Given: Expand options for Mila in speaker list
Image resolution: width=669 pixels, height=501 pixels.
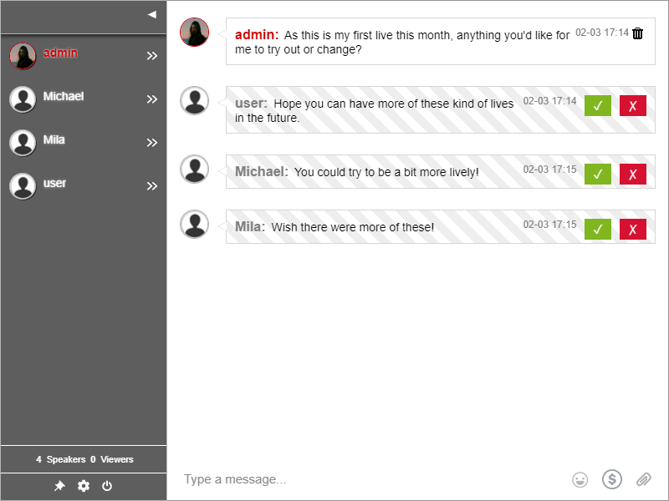Looking at the screenshot, I should (x=152, y=143).
